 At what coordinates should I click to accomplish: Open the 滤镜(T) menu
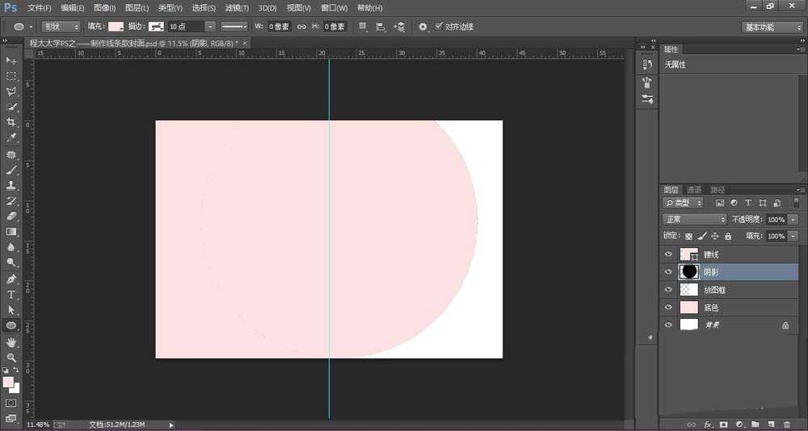pyautogui.click(x=236, y=7)
